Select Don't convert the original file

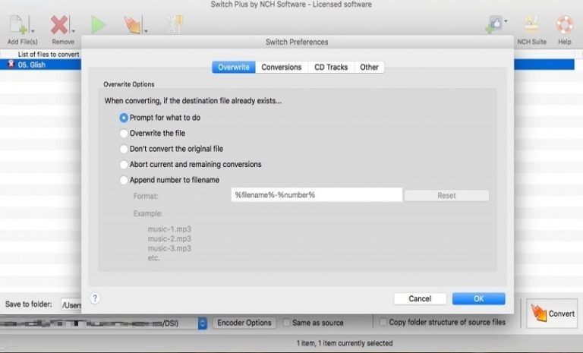pos(172,149)
